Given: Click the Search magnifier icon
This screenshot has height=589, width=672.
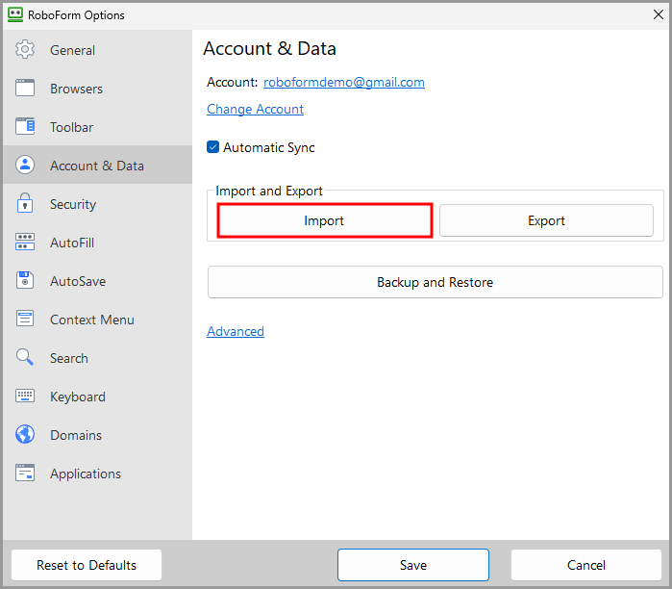Looking at the screenshot, I should tap(25, 357).
